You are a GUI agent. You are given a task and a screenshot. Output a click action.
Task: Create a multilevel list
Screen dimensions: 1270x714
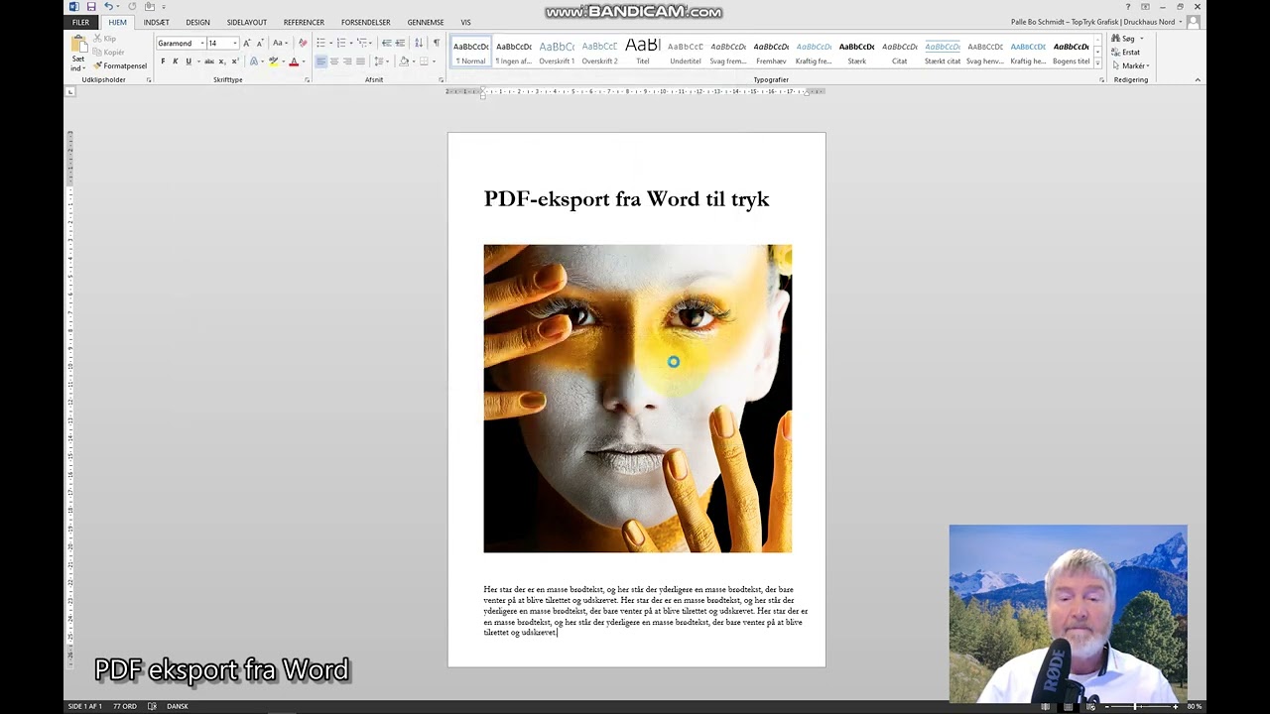coord(362,44)
